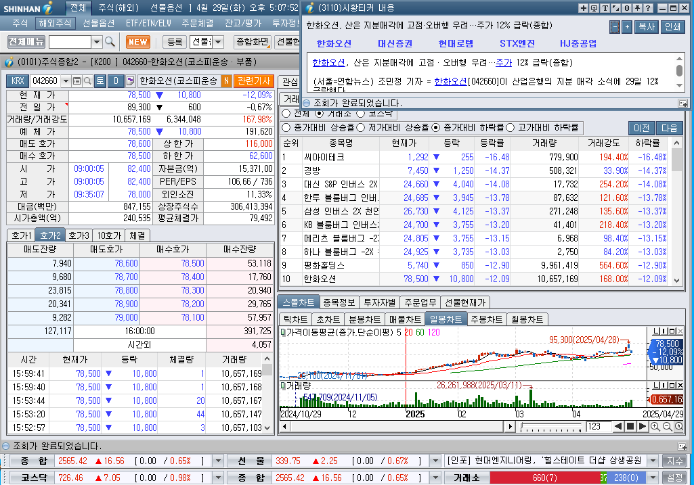Select 저가대비 상승률 radio option
Screen dimensions: 694x485
360,128
